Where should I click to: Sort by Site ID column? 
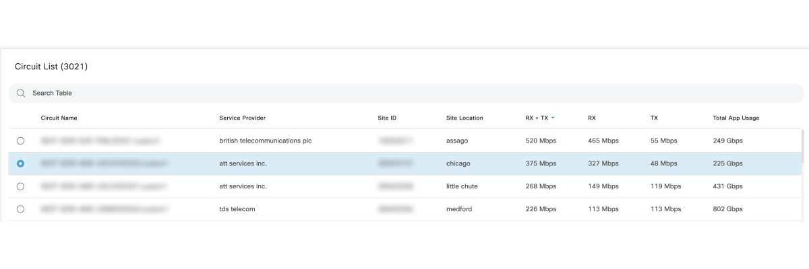(x=387, y=118)
